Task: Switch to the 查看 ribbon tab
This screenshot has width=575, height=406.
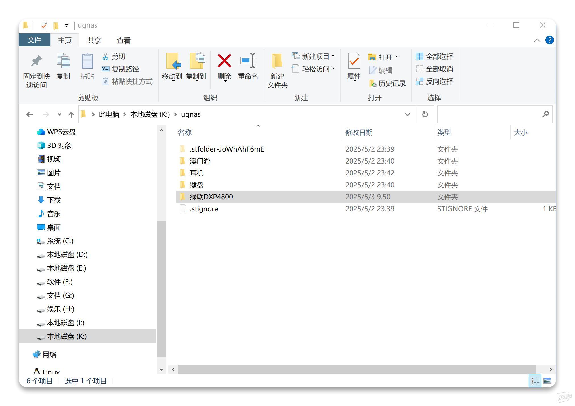Action: [x=123, y=41]
